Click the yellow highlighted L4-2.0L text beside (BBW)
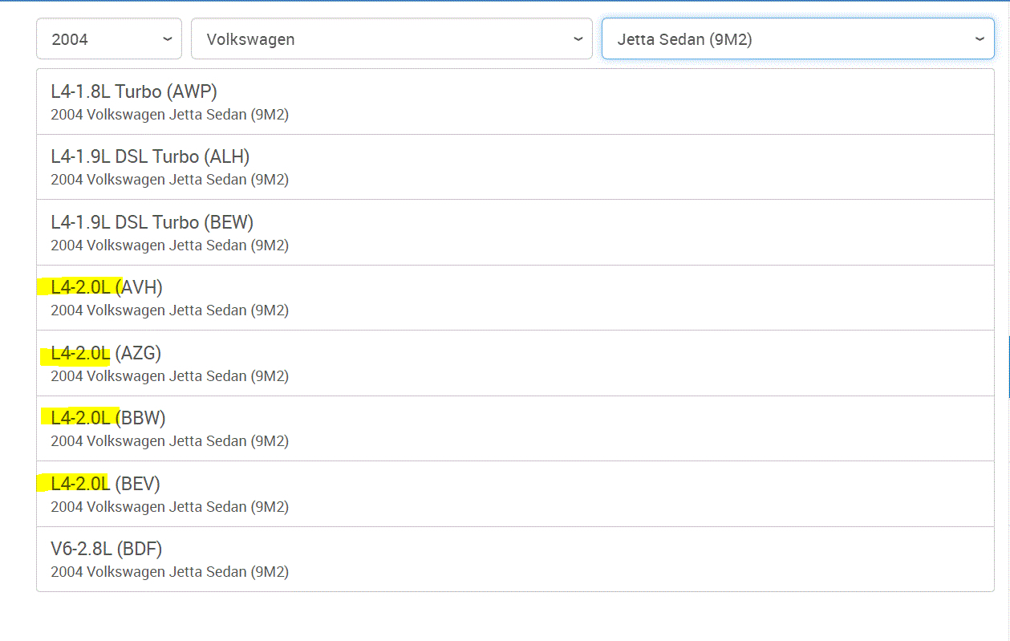This screenshot has width=1010, height=641. pyautogui.click(x=80, y=418)
